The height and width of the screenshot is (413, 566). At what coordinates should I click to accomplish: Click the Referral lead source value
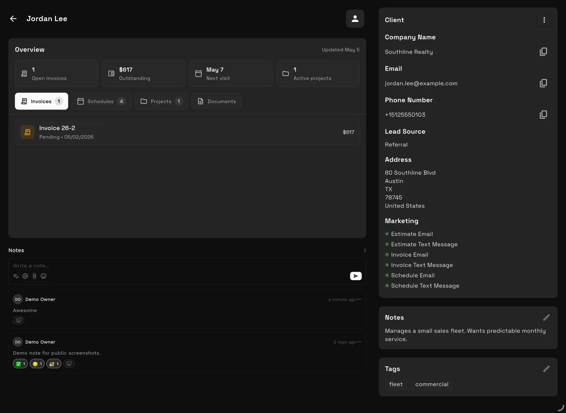pyautogui.click(x=396, y=144)
